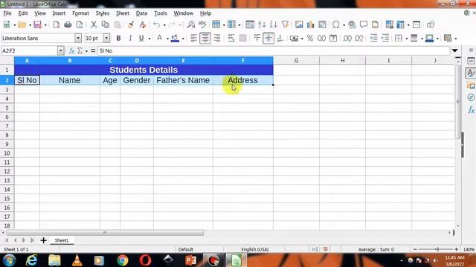Click the Insert Special Character omega icon

335,24
